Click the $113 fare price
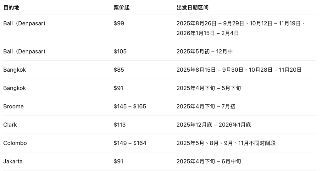The image size is (322, 171). pos(120,124)
